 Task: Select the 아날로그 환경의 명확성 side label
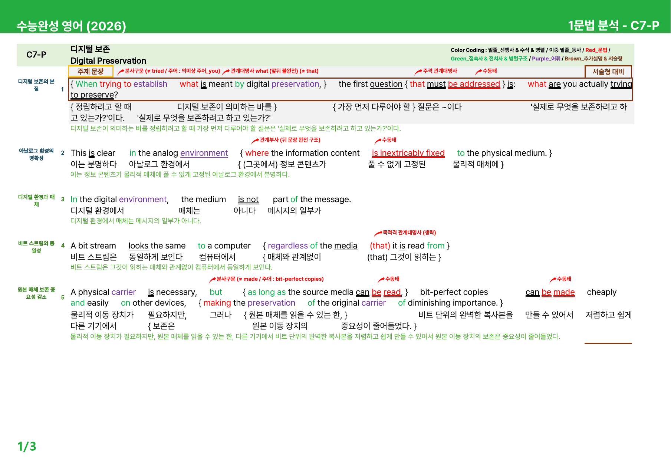point(36,154)
